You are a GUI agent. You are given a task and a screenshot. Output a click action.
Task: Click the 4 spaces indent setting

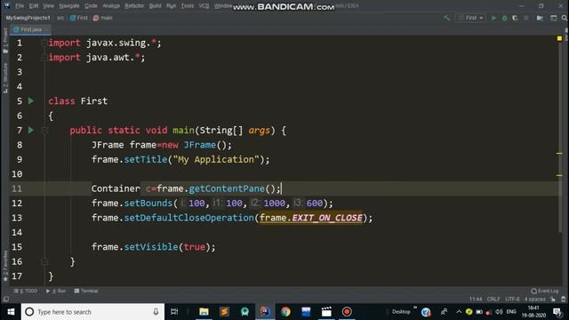(535, 300)
